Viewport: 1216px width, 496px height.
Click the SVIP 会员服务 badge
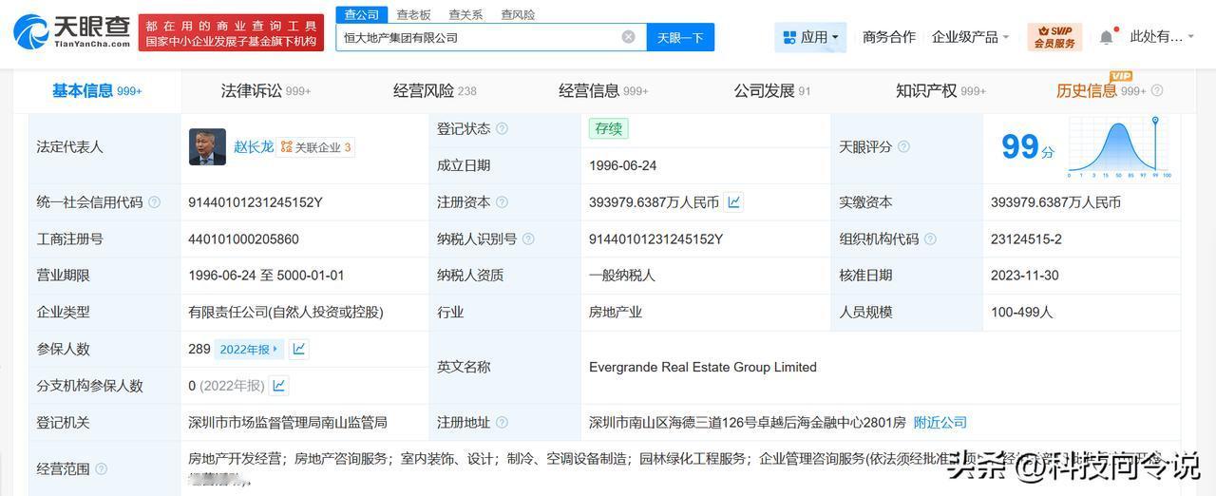tap(1054, 37)
